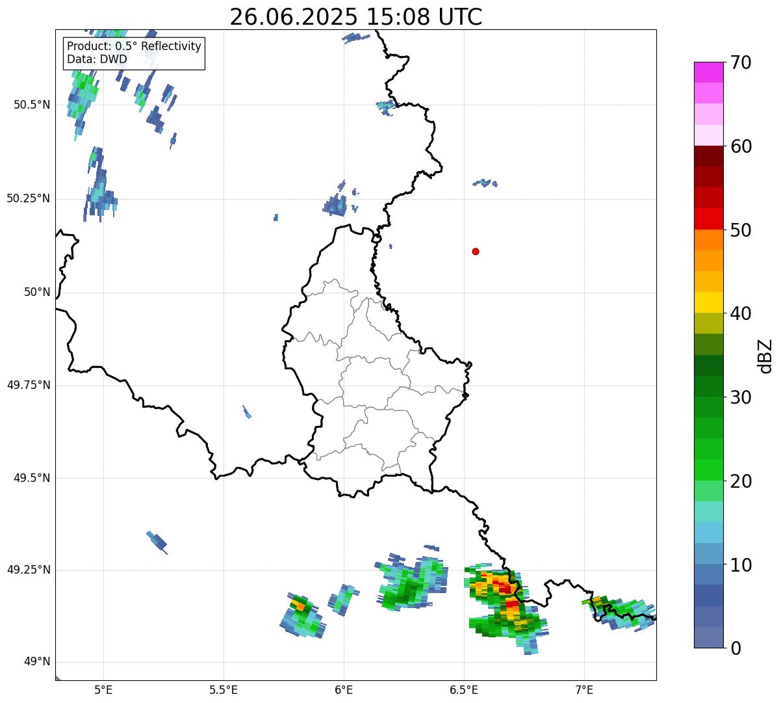Click the 49.5°N latitude label
This screenshot has width=781, height=703.
pyautogui.click(x=32, y=478)
